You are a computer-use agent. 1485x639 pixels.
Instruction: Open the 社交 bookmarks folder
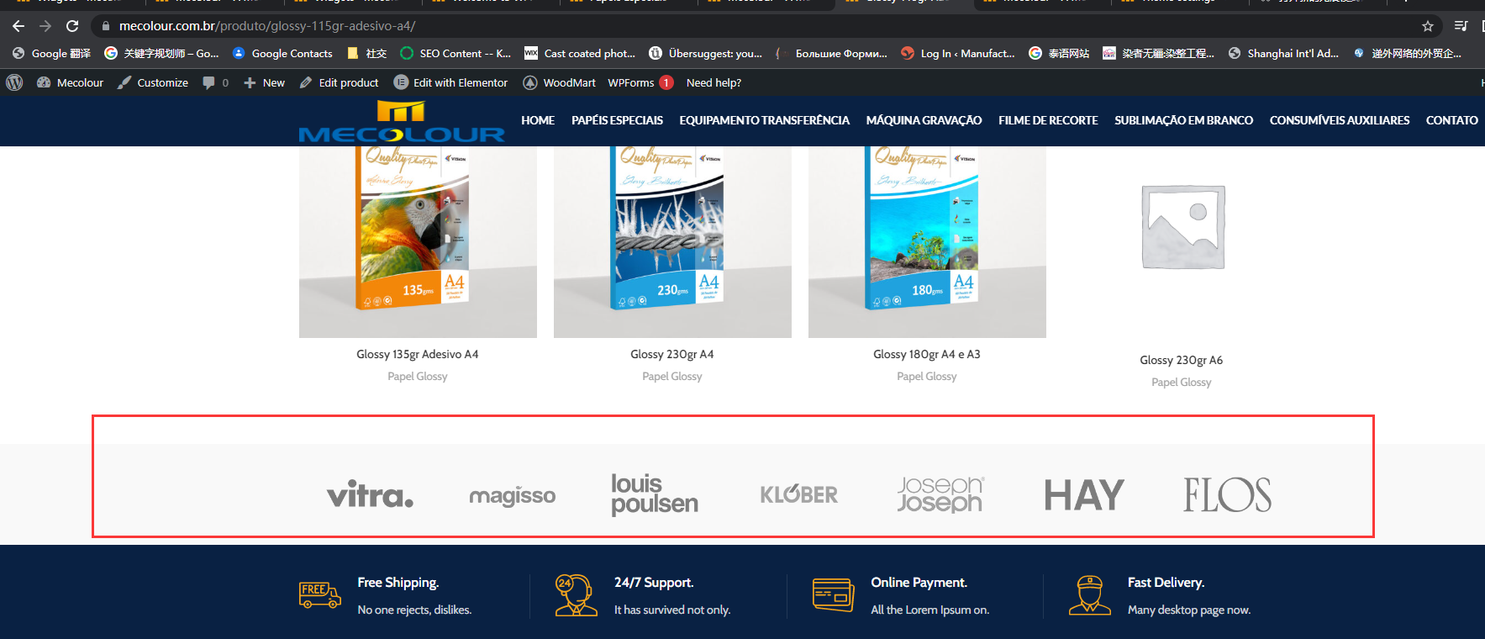(366, 53)
